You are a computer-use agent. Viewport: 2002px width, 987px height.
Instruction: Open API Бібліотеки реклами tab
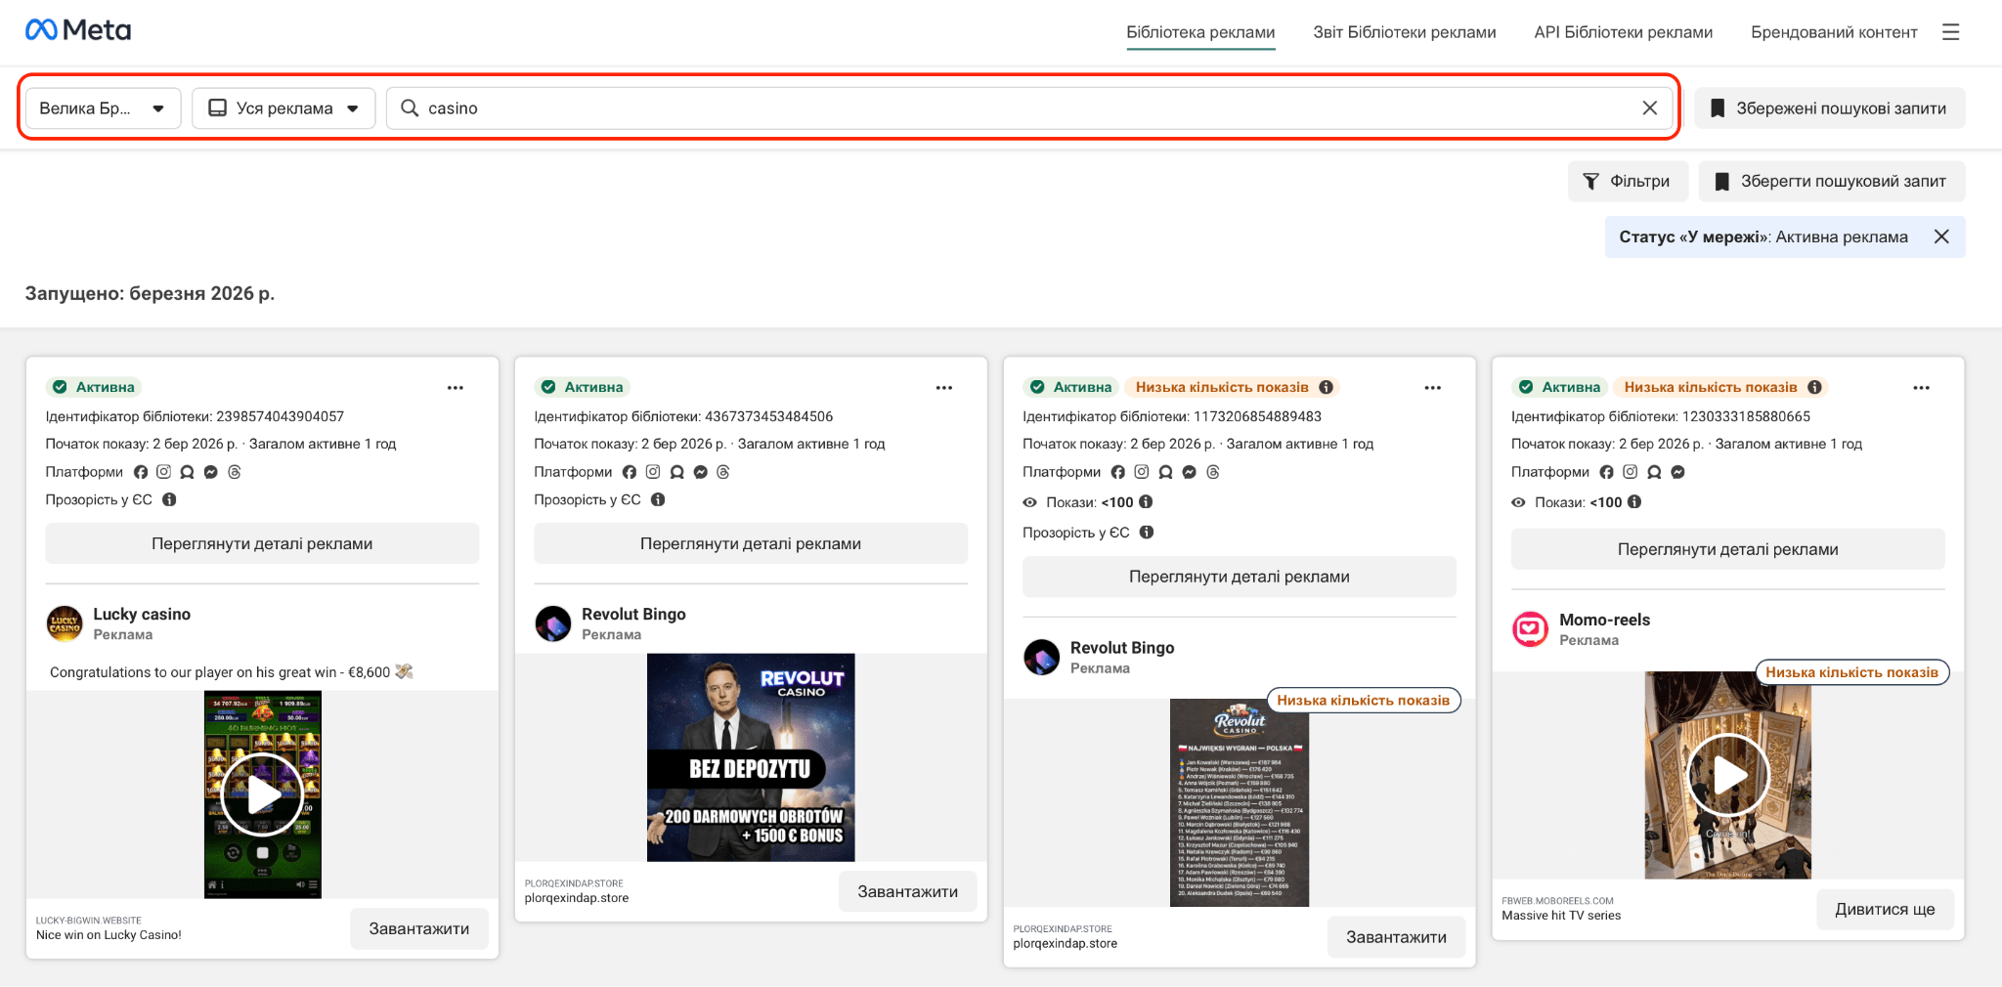1624,32
